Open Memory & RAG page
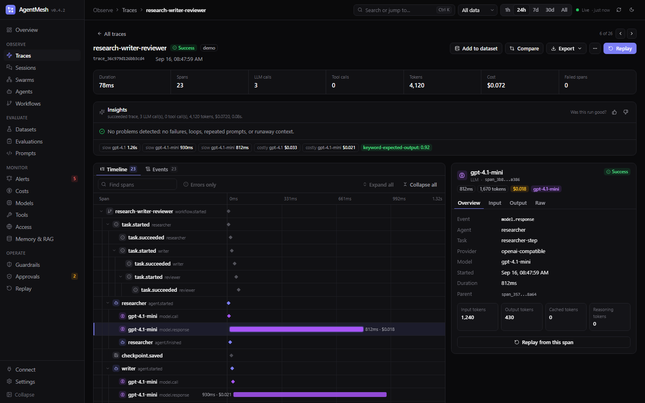The height and width of the screenshot is (403, 645). tap(42, 239)
